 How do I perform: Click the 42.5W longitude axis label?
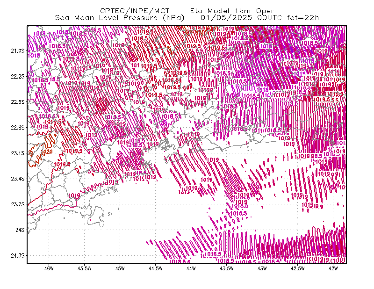click(x=297, y=268)
